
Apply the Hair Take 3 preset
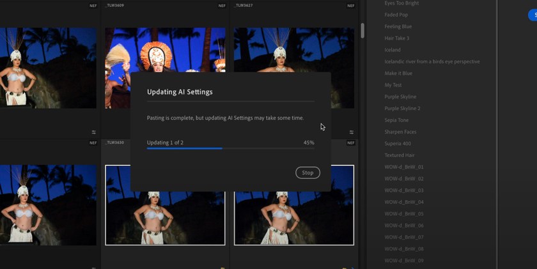(396, 38)
